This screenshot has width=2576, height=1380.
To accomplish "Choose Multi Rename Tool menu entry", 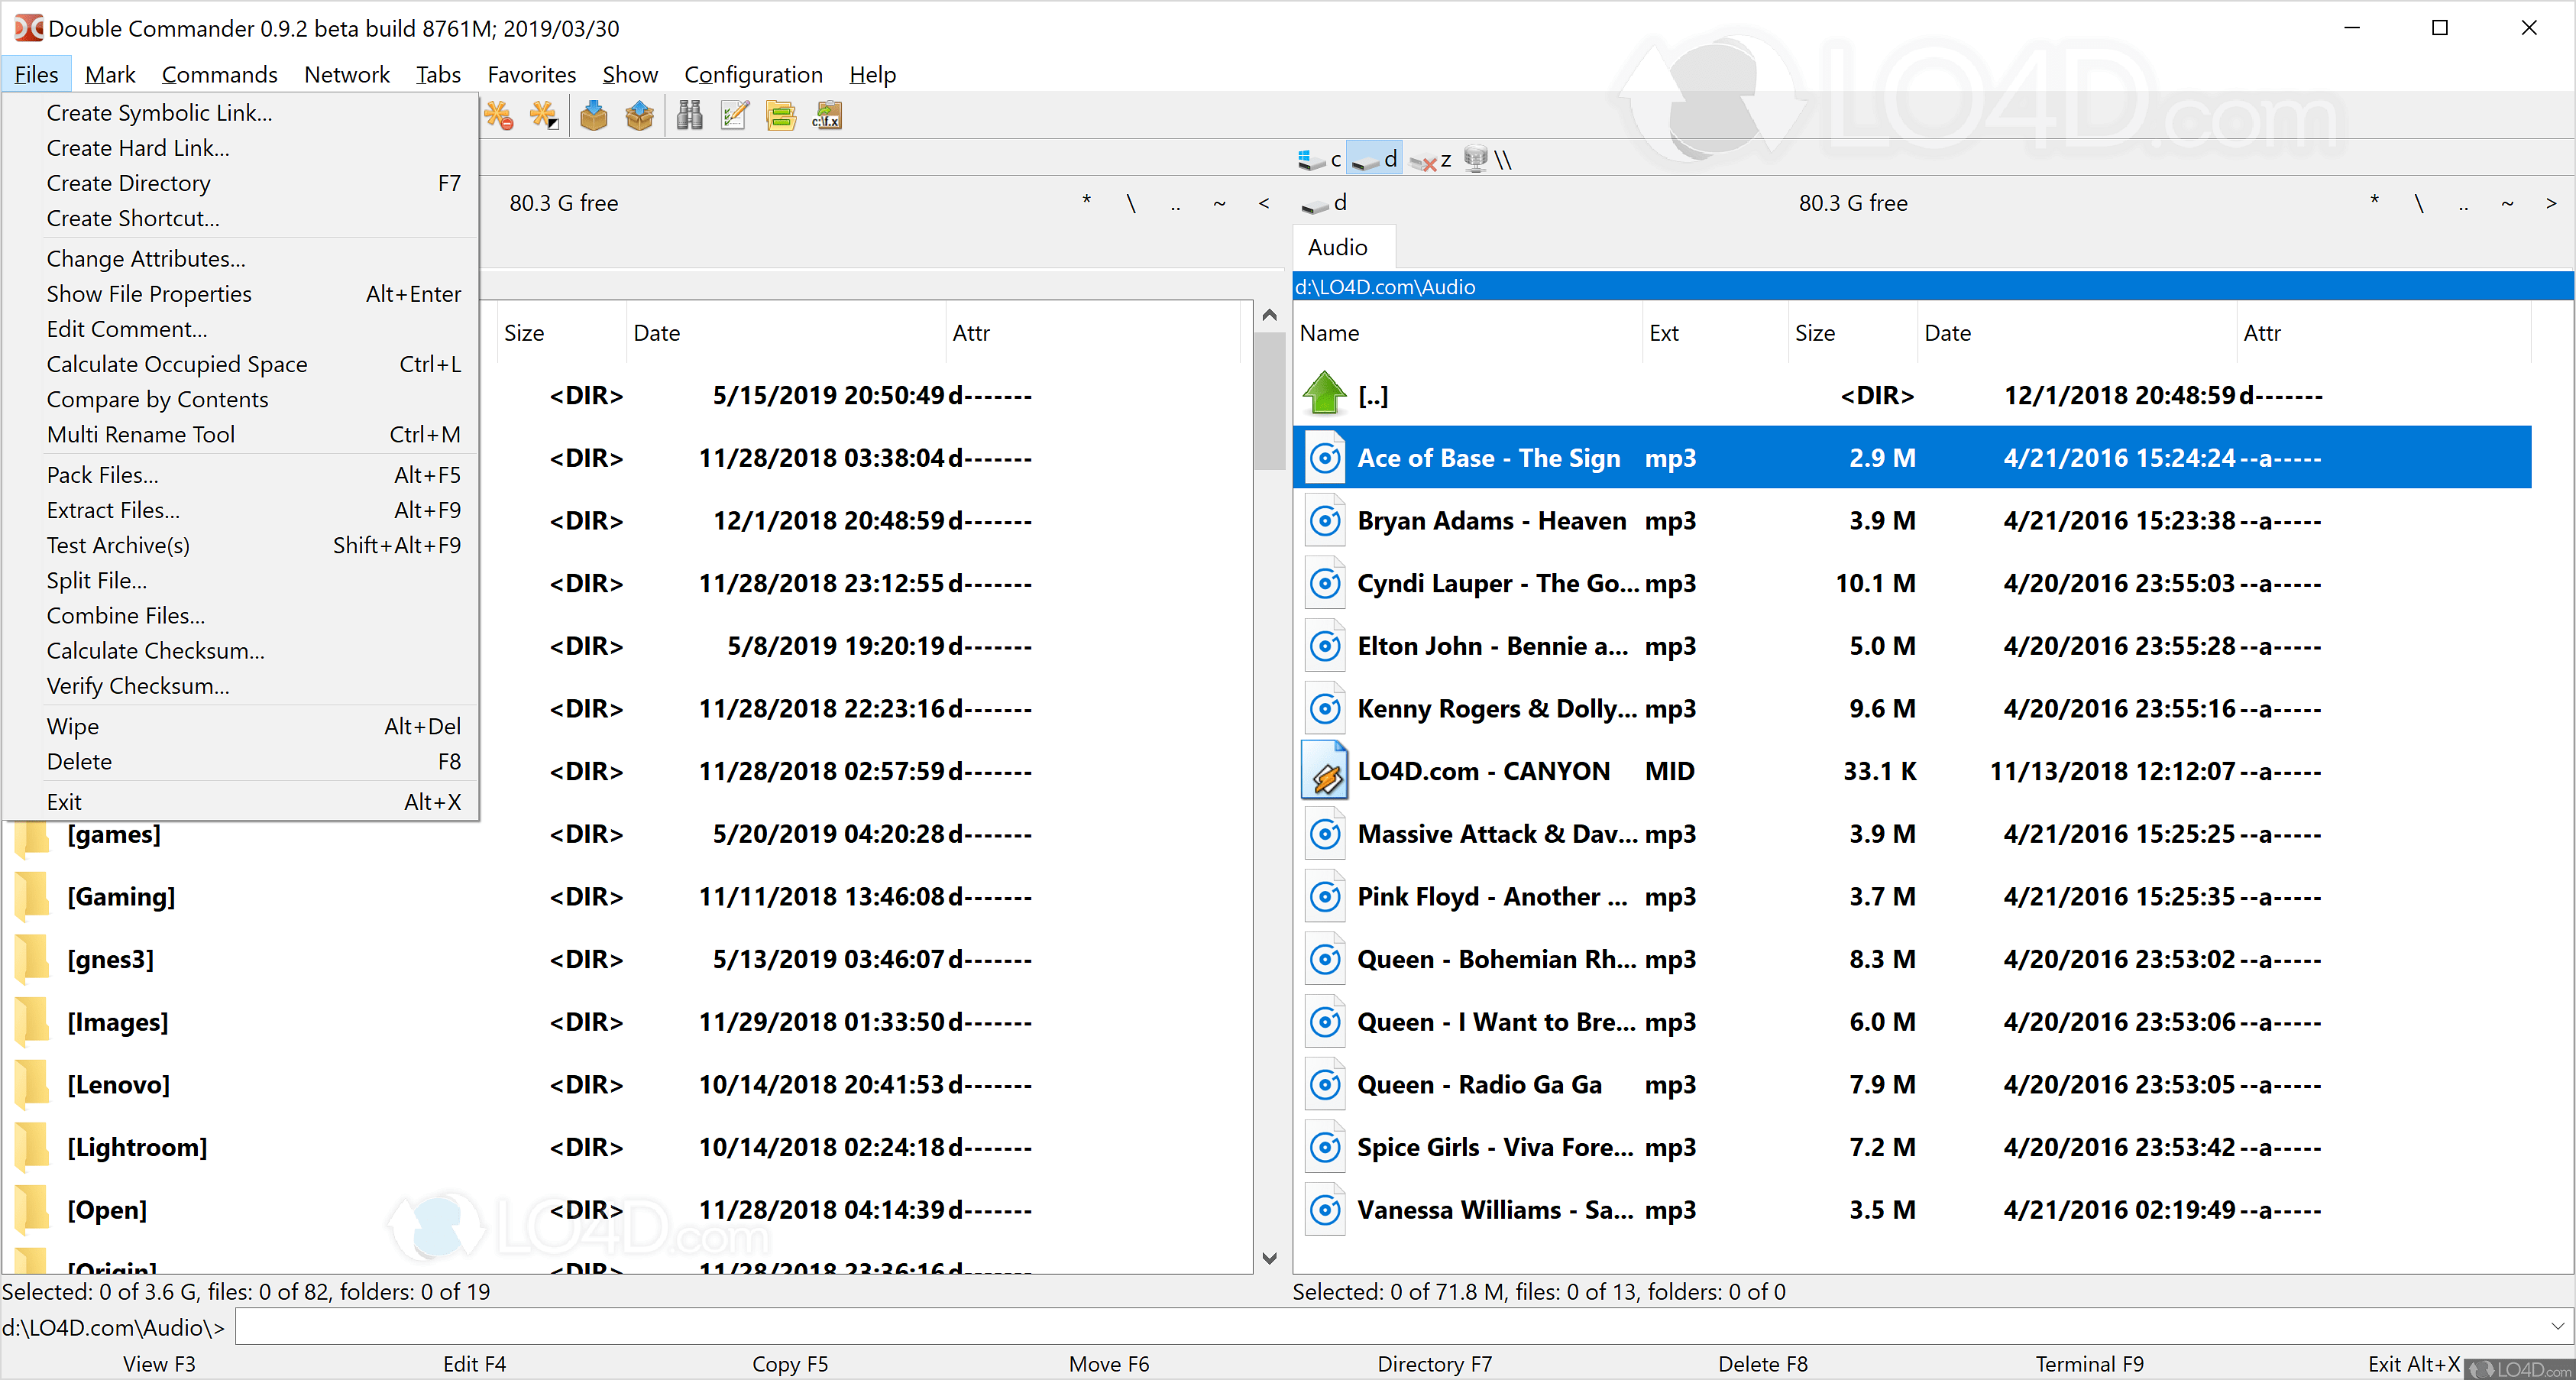I will 141,435.
